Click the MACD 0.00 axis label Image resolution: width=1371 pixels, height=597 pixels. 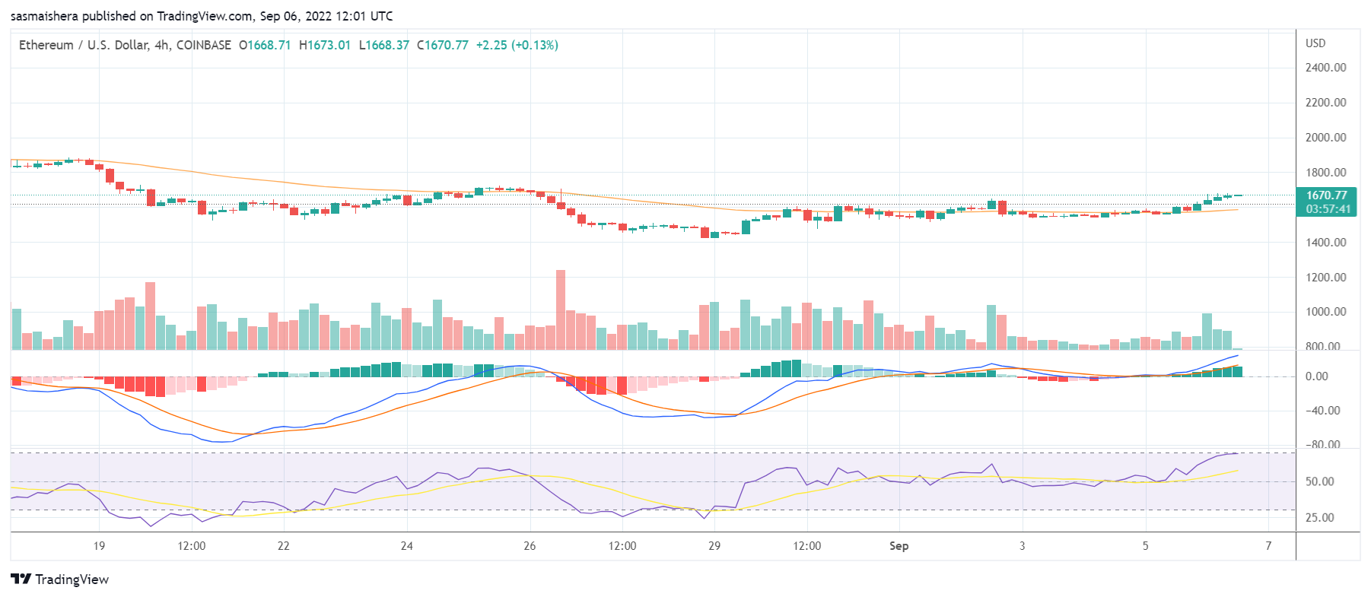point(1316,376)
